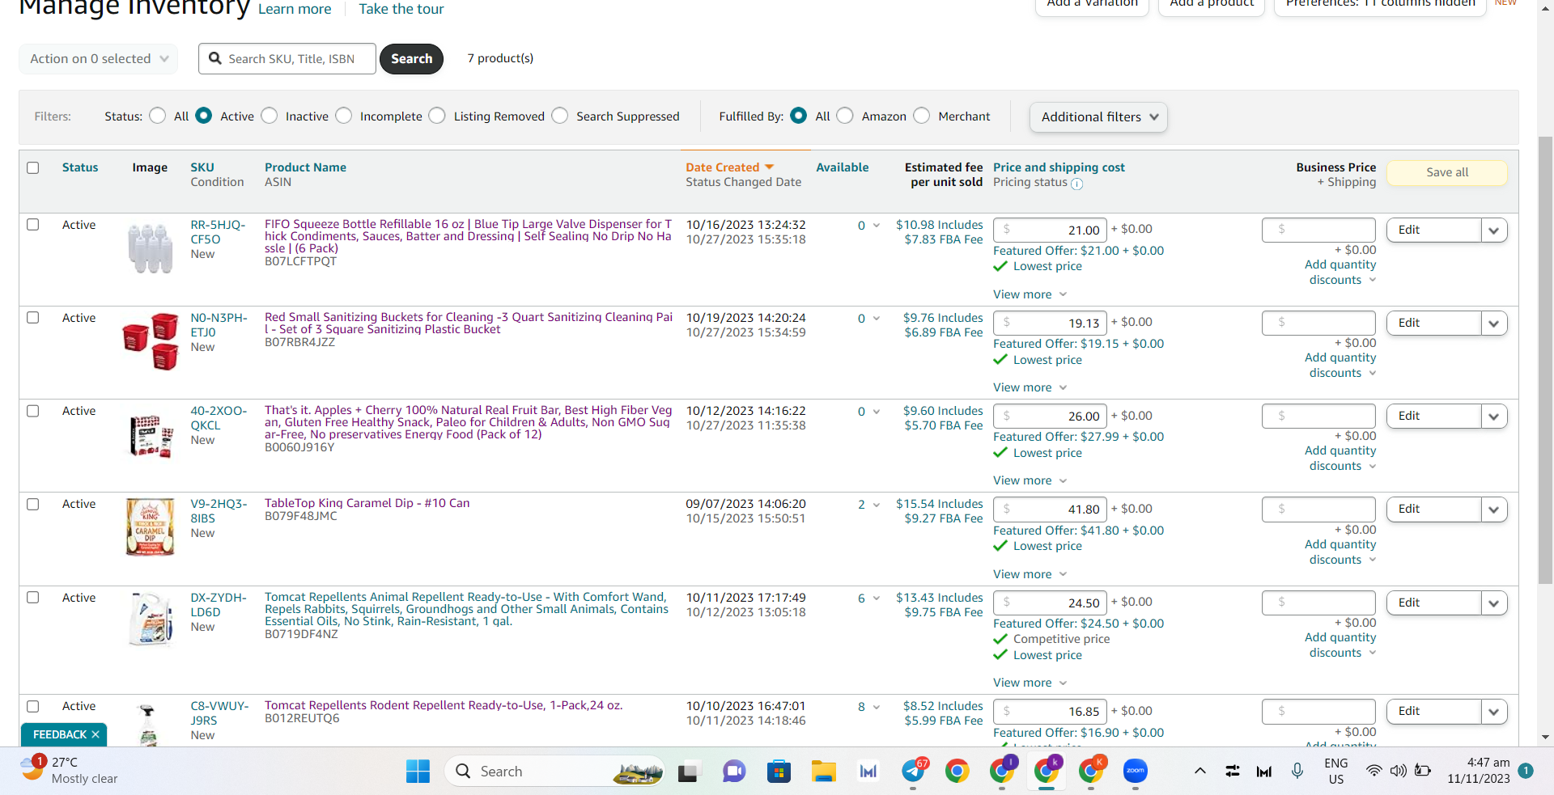Click the Product Name column header
The width and height of the screenshot is (1554, 795).
[x=305, y=167]
